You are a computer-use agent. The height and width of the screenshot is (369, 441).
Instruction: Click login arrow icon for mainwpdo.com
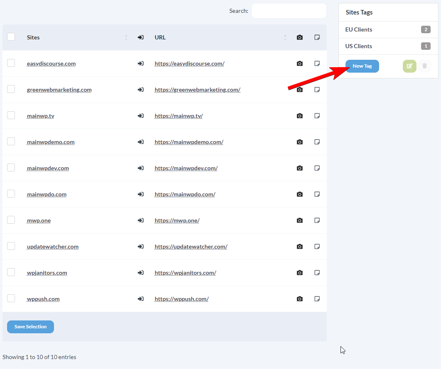tap(141, 194)
